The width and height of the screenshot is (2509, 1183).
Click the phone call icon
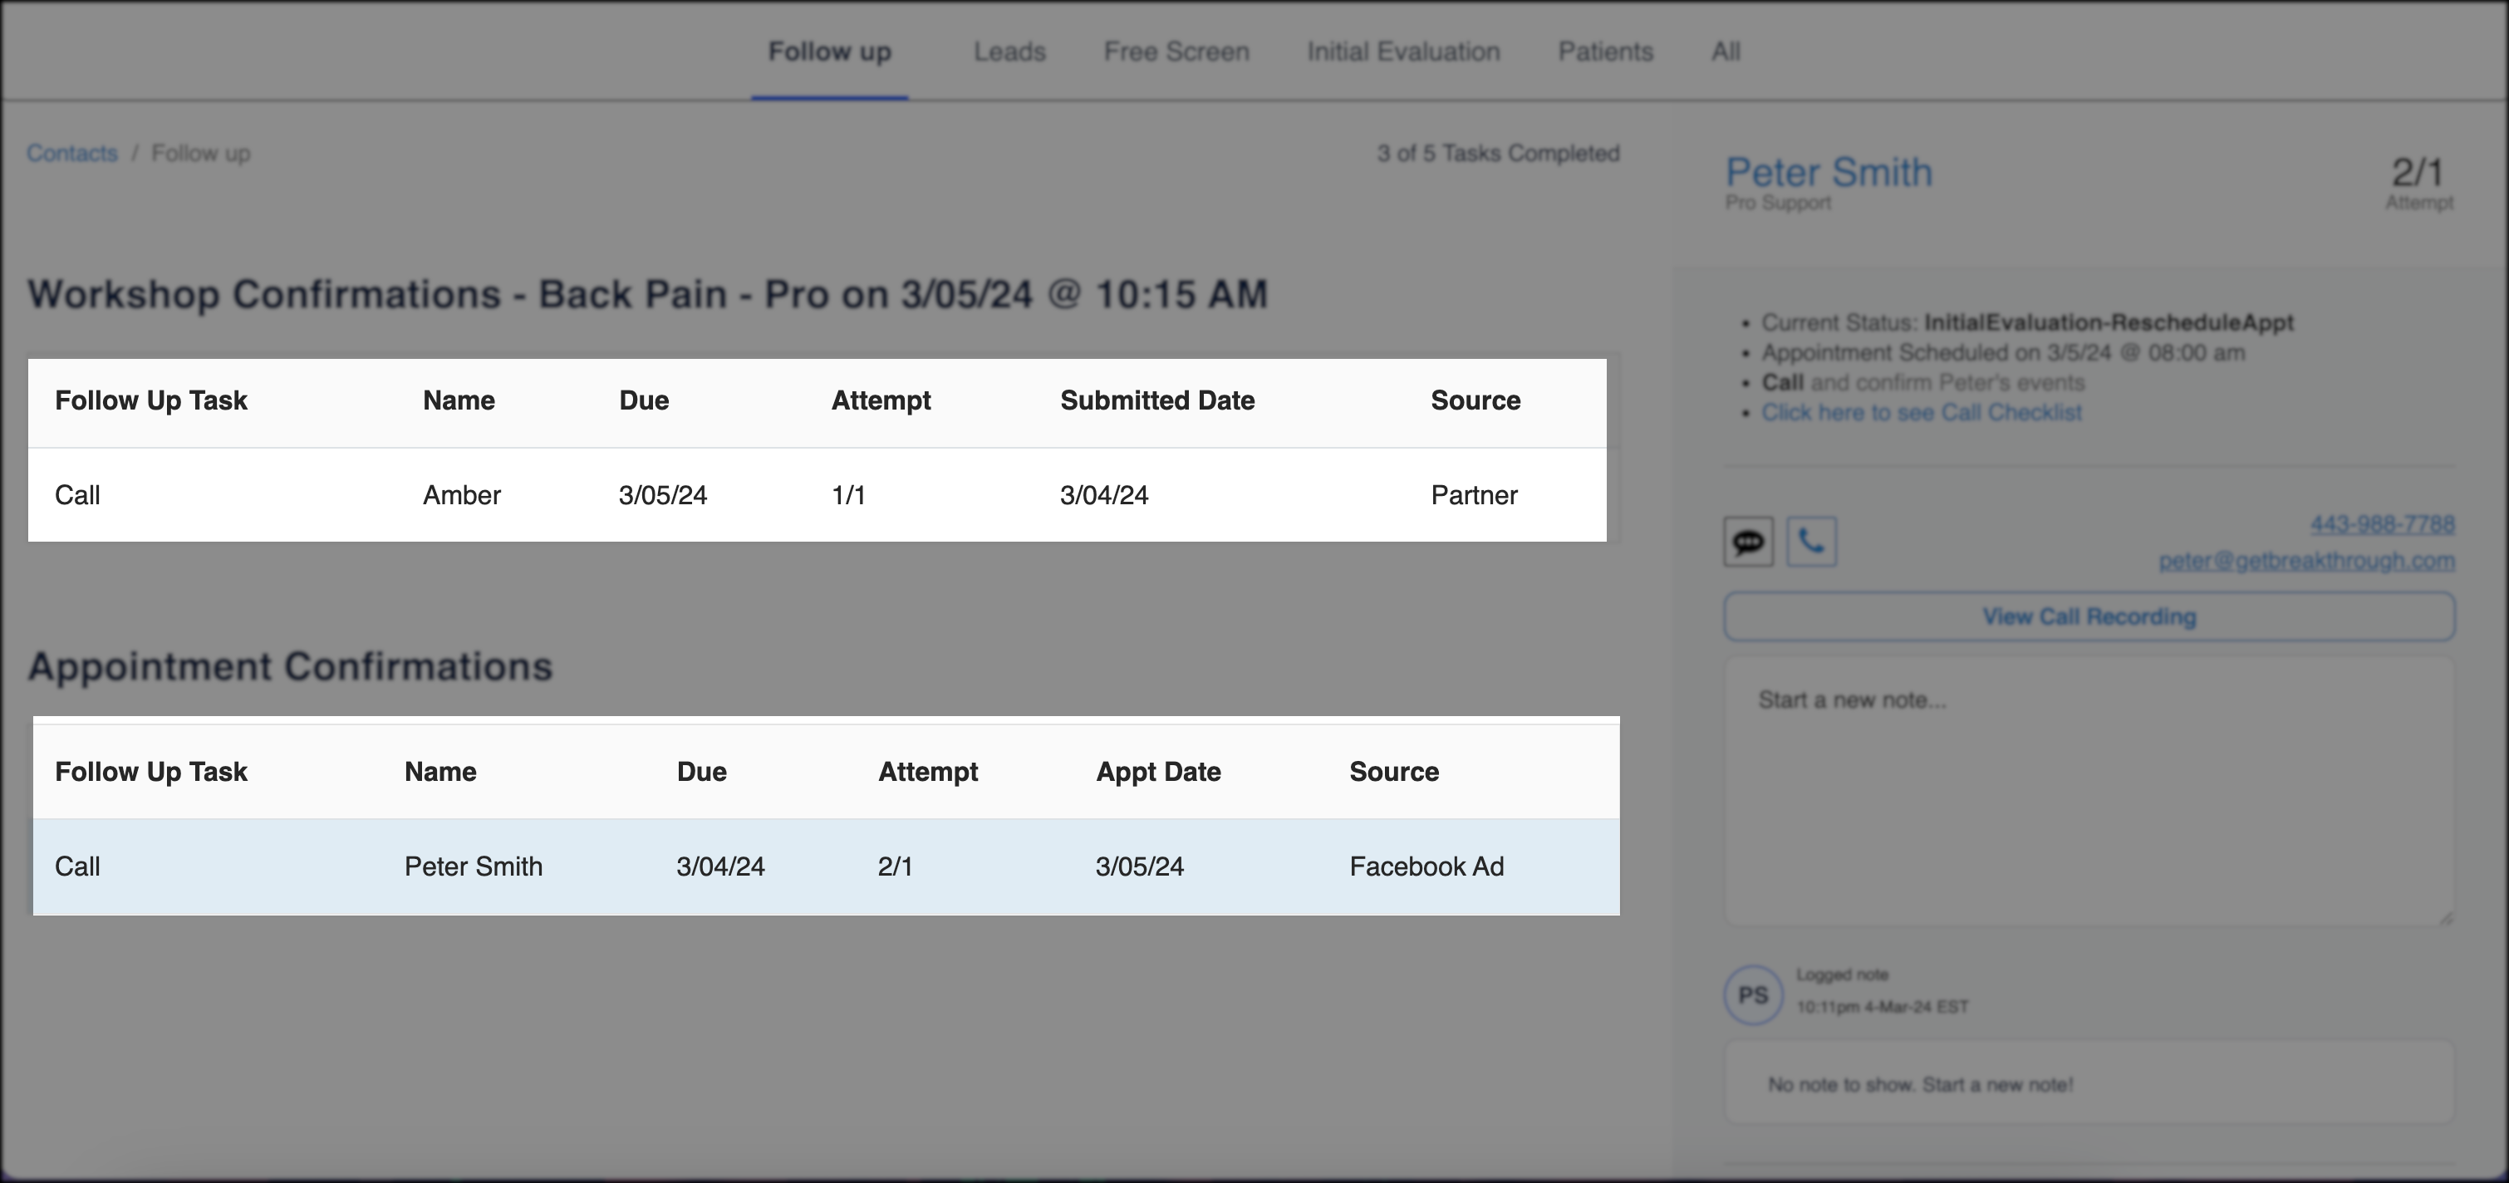[1812, 542]
